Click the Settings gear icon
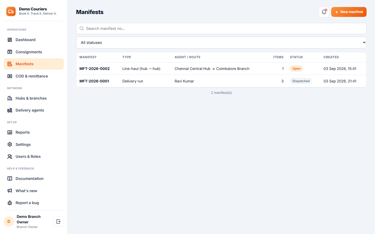The height and width of the screenshot is (234, 375). (10, 144)
